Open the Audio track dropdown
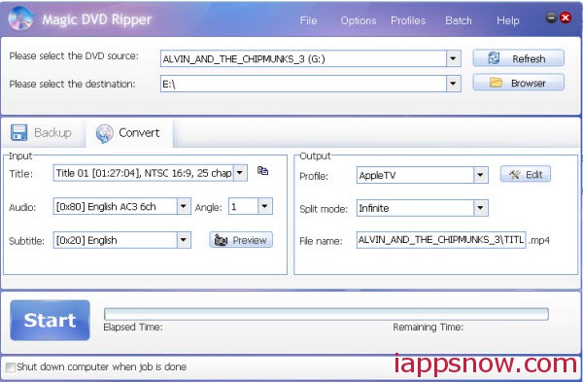This screenshot has height=382, width=583. click(x=184, y=206)
